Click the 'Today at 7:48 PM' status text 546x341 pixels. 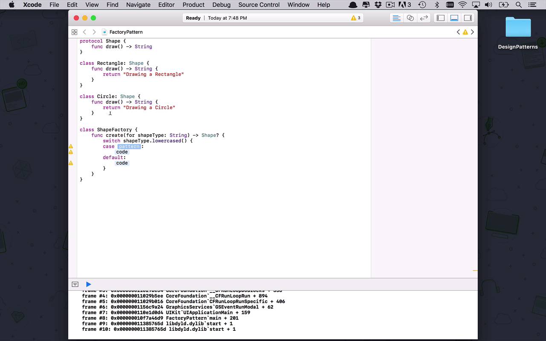tap(227, 18)
